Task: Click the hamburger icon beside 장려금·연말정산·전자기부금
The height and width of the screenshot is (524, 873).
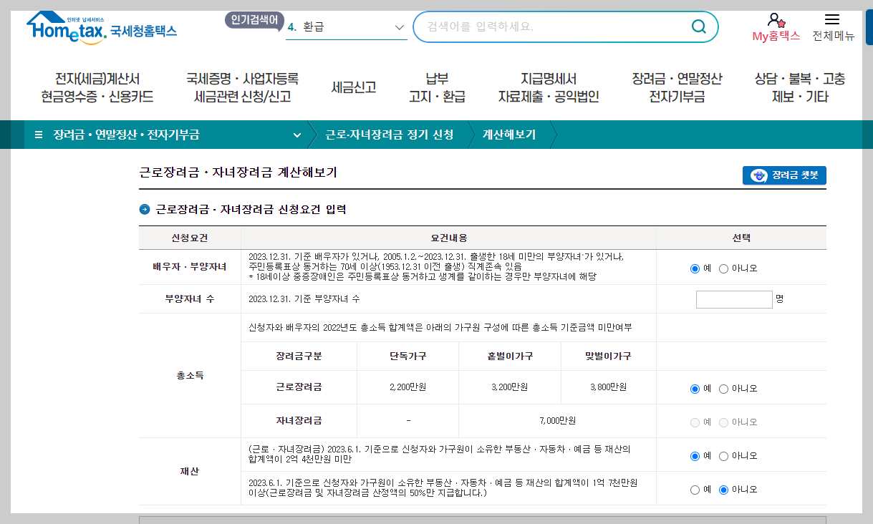Action: [x=39, y=135]
